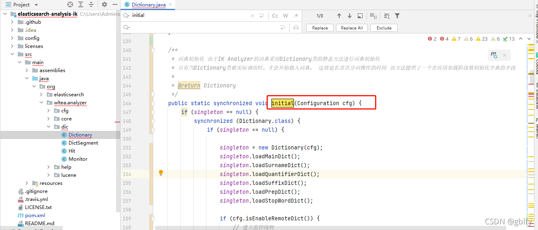Collapse all in Project panel

(x=91, y=4)
